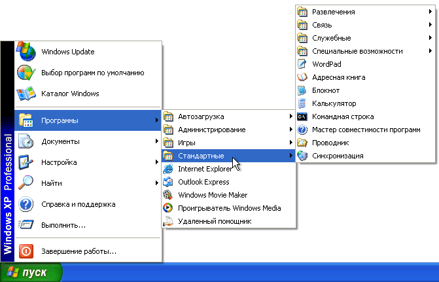Click the Командная строка console icon
Screen dimensions: 439x282
pos(302,116)
